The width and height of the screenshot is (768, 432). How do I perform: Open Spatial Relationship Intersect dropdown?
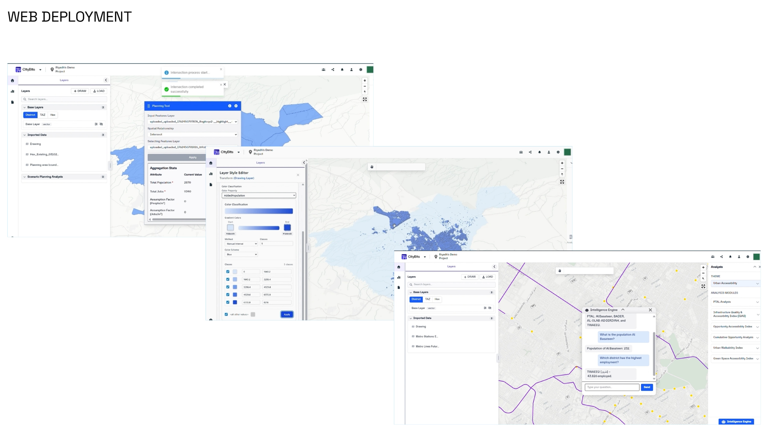[x=193, y=134]
